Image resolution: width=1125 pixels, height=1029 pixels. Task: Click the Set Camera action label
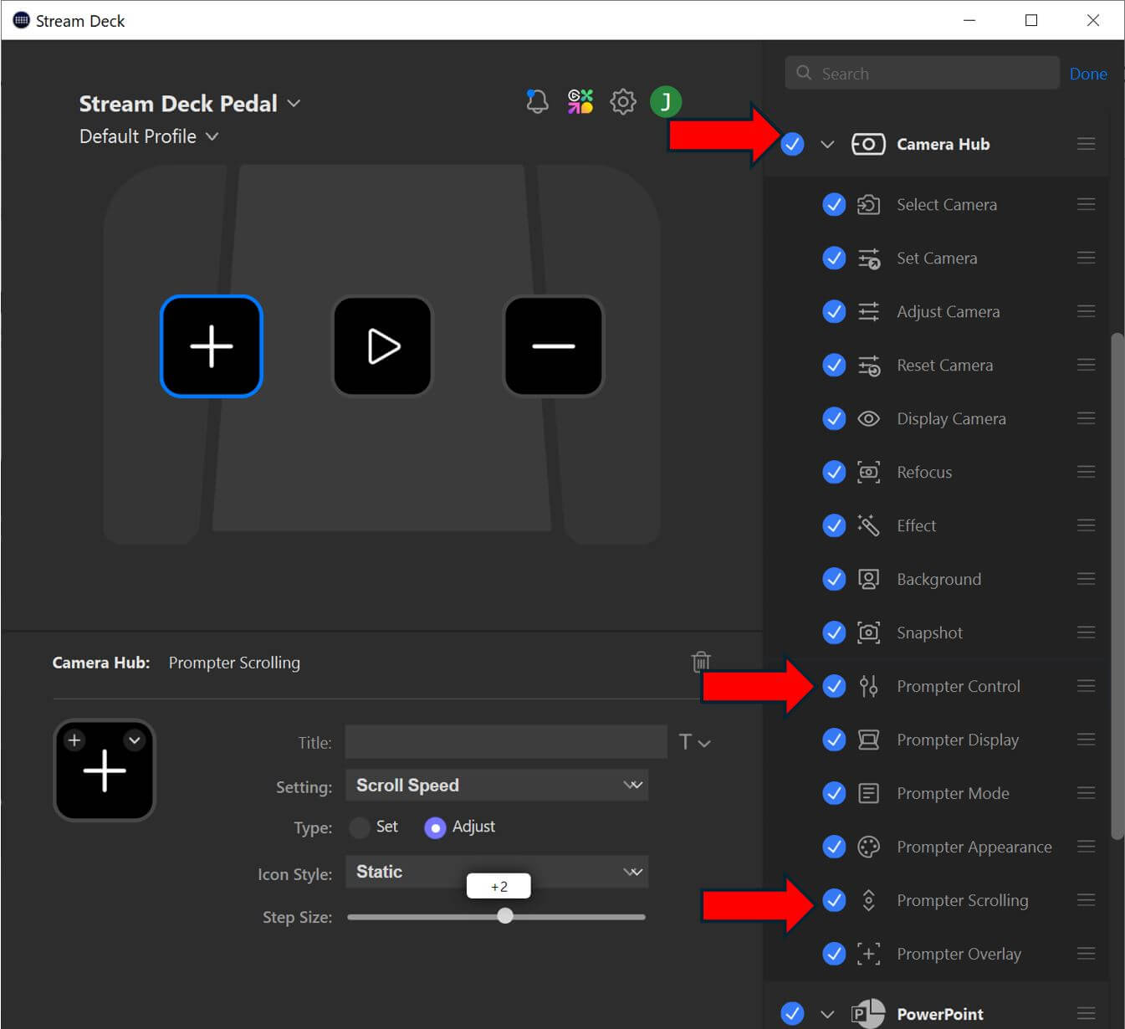(x=937, y=259)
